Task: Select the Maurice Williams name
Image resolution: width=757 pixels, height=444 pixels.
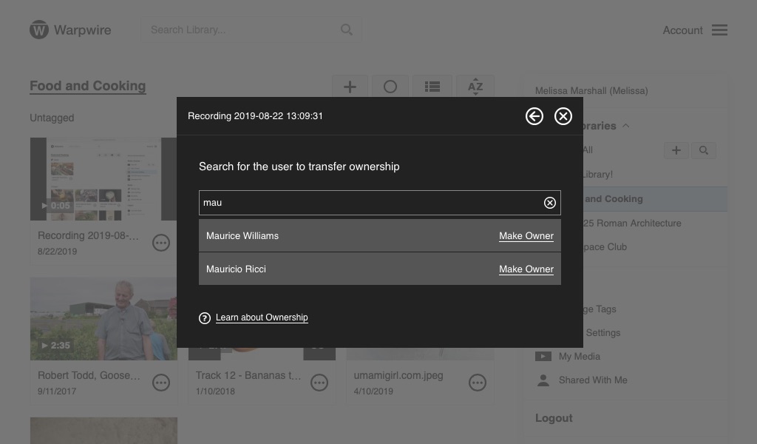Action: [x=242, y=236]
